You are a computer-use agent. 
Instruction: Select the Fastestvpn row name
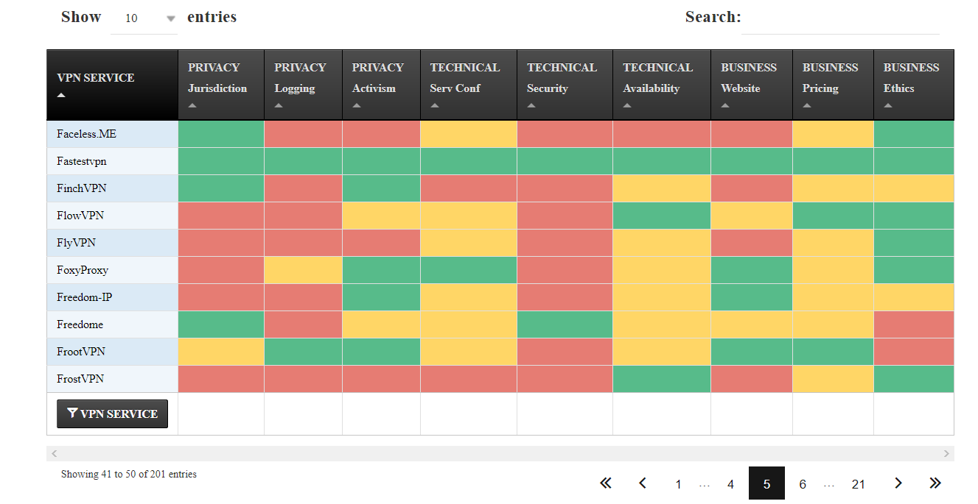point(82,161)
